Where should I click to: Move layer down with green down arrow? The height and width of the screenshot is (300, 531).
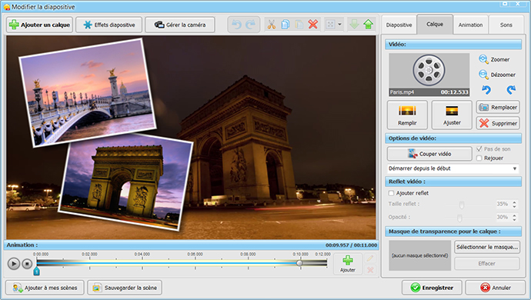tap(354, 25)
